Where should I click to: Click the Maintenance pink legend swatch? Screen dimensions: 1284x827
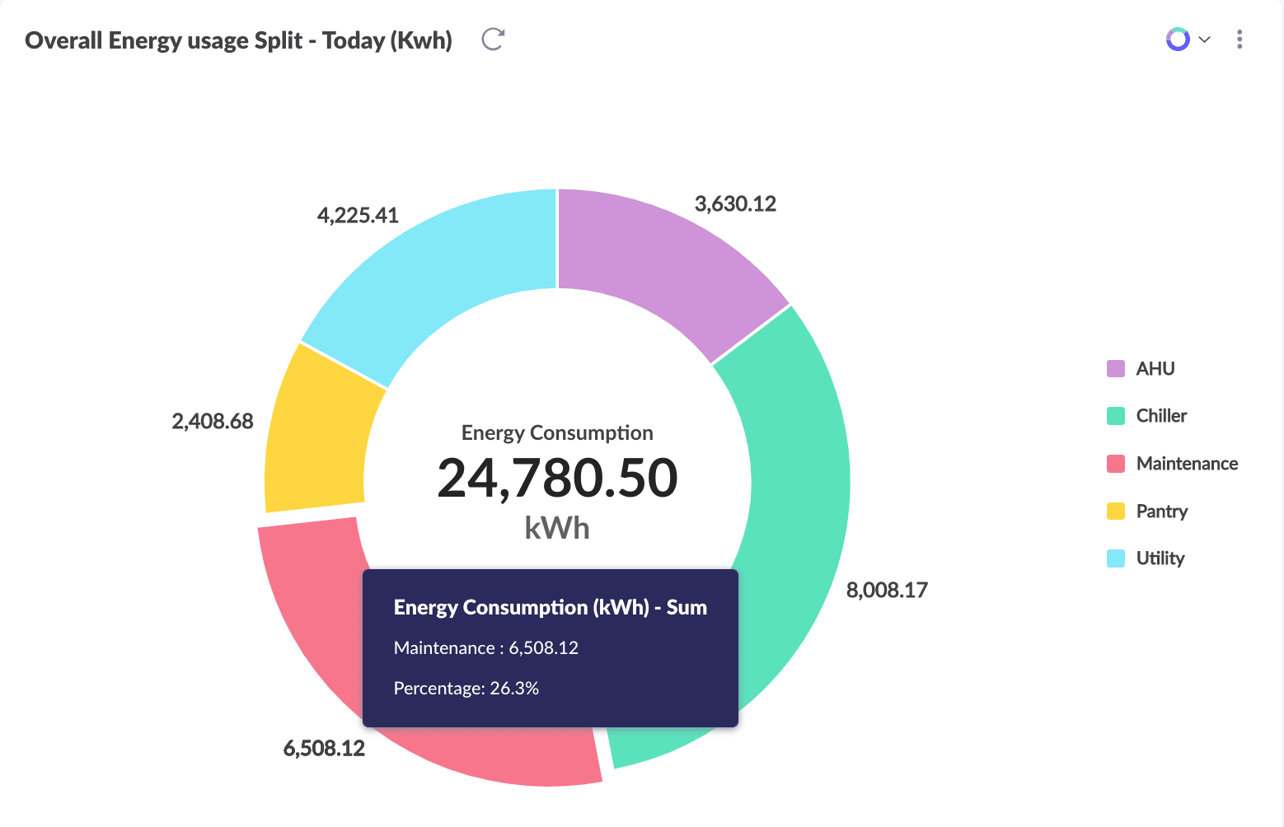point(1116,463)
